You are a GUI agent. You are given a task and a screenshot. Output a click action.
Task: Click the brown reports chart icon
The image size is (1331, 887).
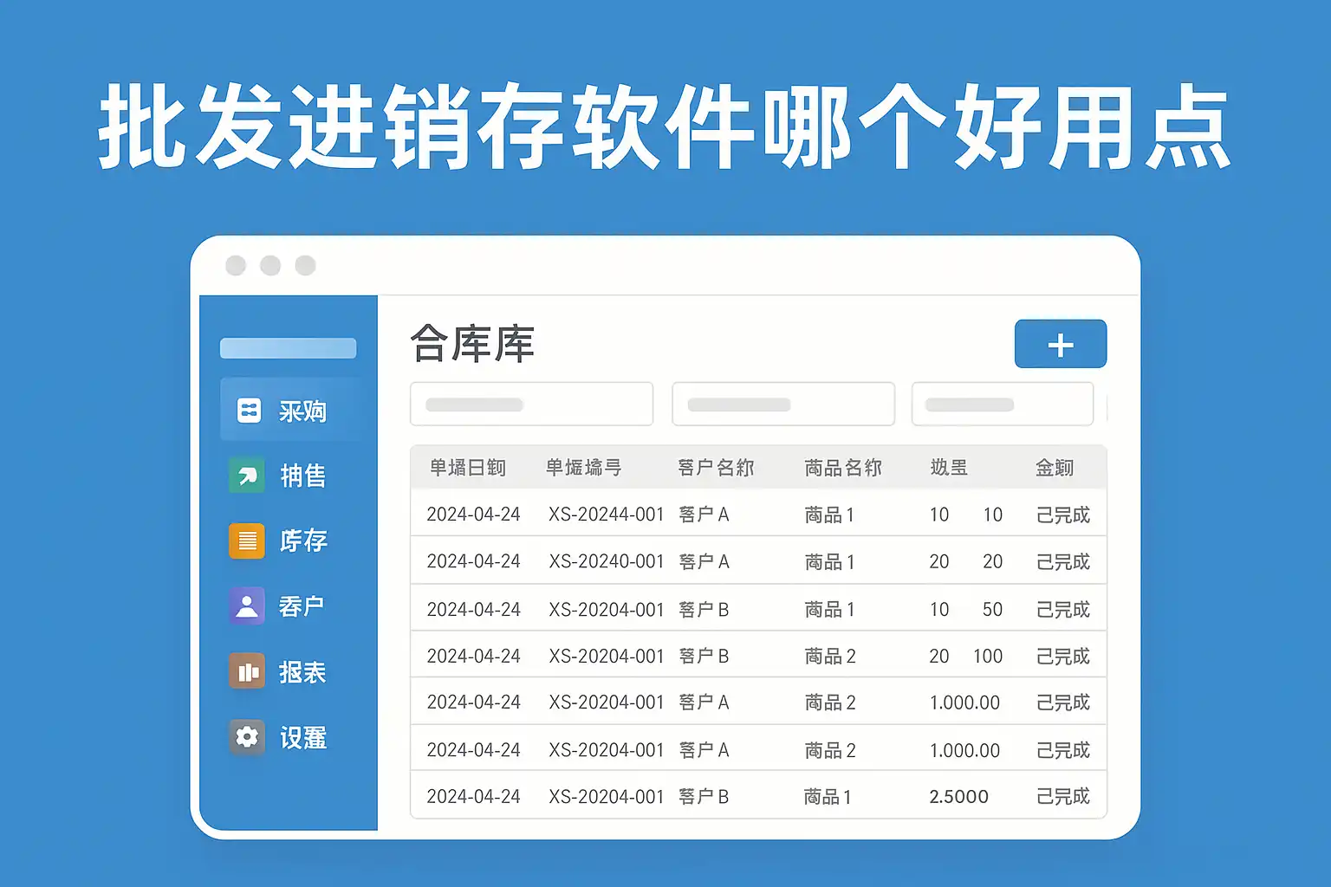coord(247,672)
